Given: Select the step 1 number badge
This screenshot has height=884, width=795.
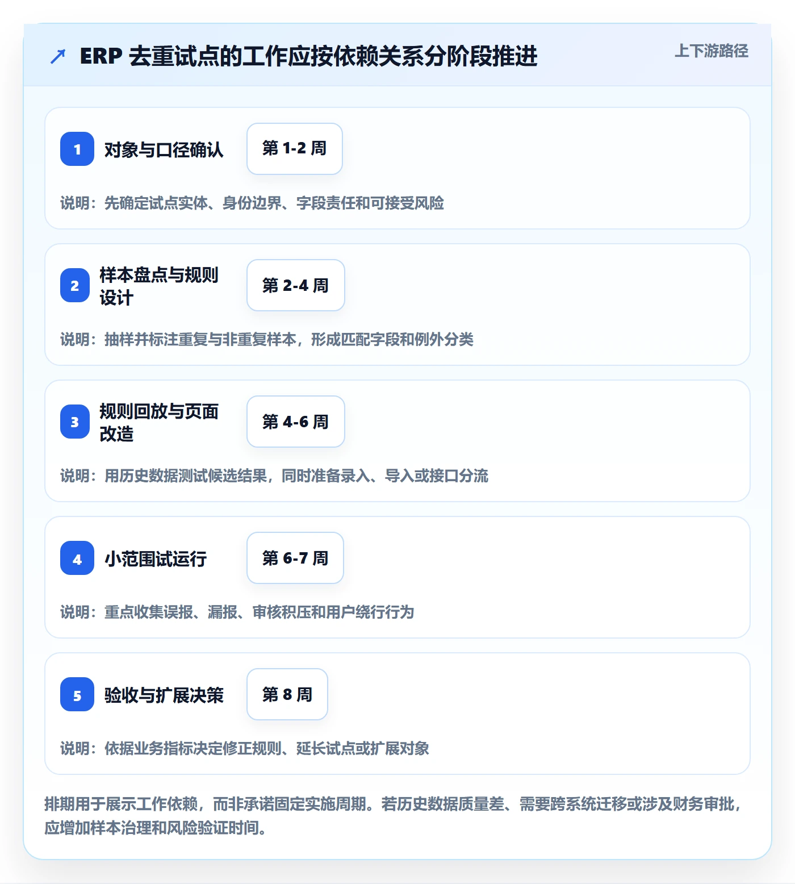Looking at the screenshot, I should click(77, 149).
